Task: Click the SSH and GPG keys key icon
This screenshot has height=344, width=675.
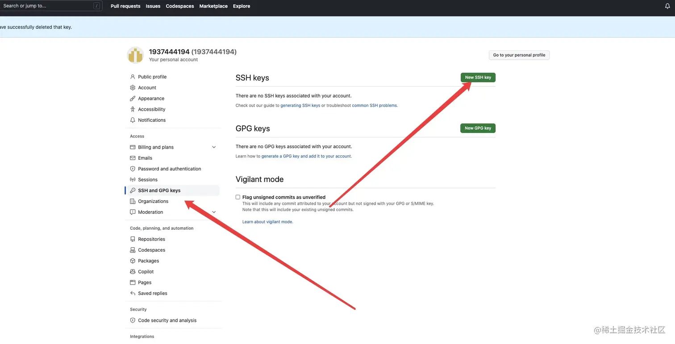Action: pos(133,191)
